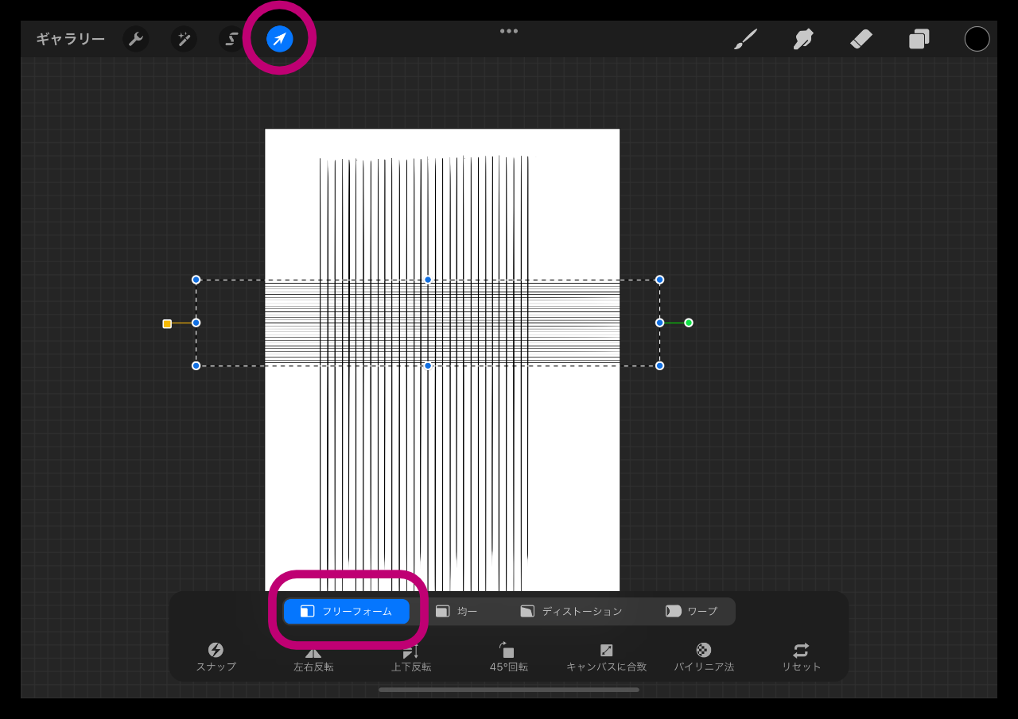The height and width of the screenshot is (719, 1018).
Task: Open the Layers panel
Action: [x=919, y=39]
